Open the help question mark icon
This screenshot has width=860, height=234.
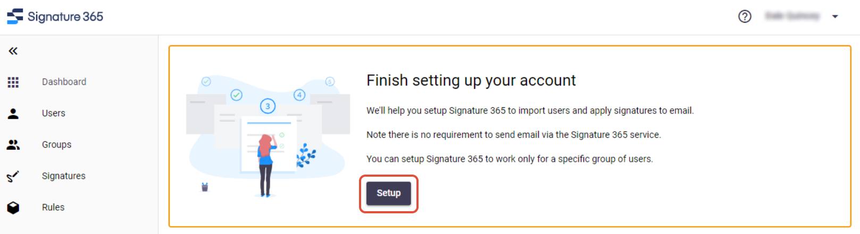click(745, 16)
